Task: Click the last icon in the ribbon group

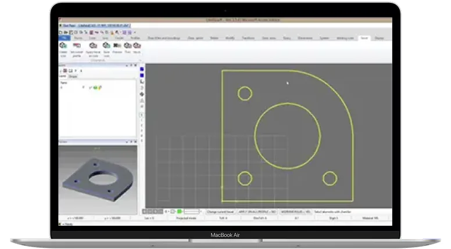Action: 137,45
